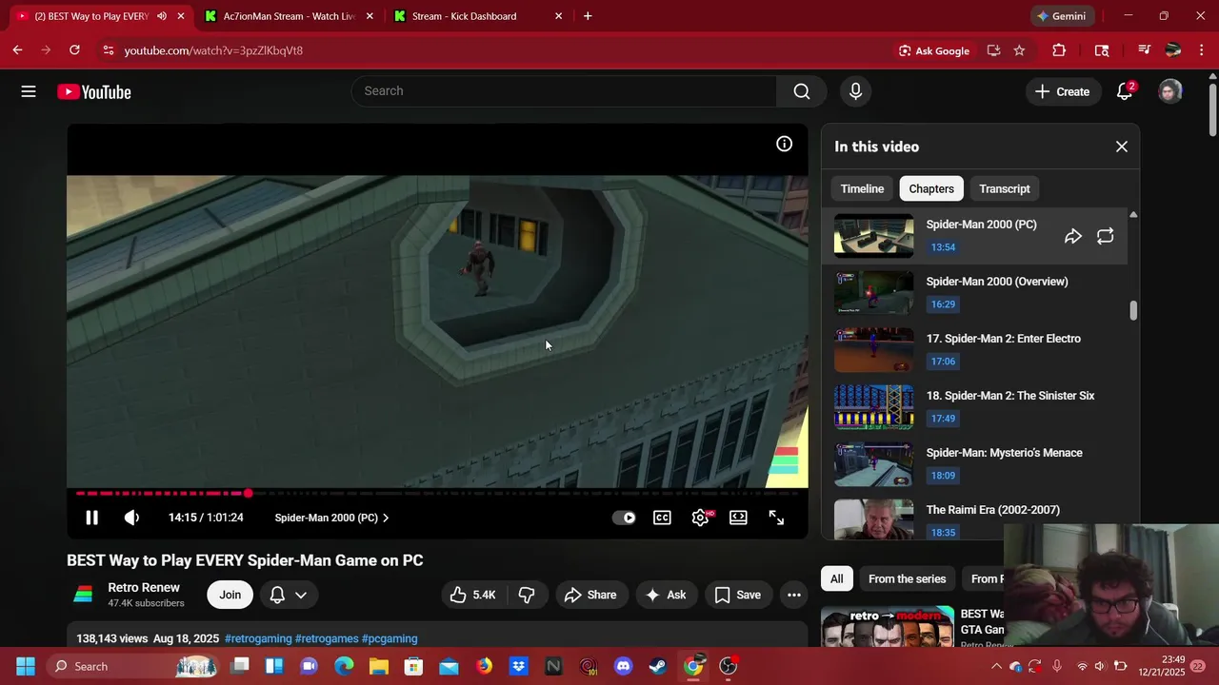Click the chapters panel scrollbar thumb
The image size is (1219, 685).
[x=1133, y=310]
